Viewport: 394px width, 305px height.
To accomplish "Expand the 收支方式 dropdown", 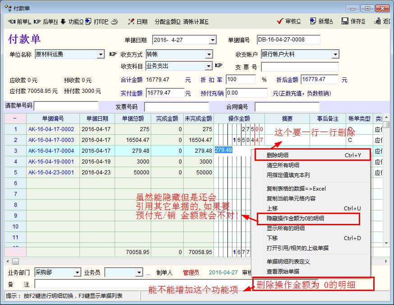I will [209, 55].
